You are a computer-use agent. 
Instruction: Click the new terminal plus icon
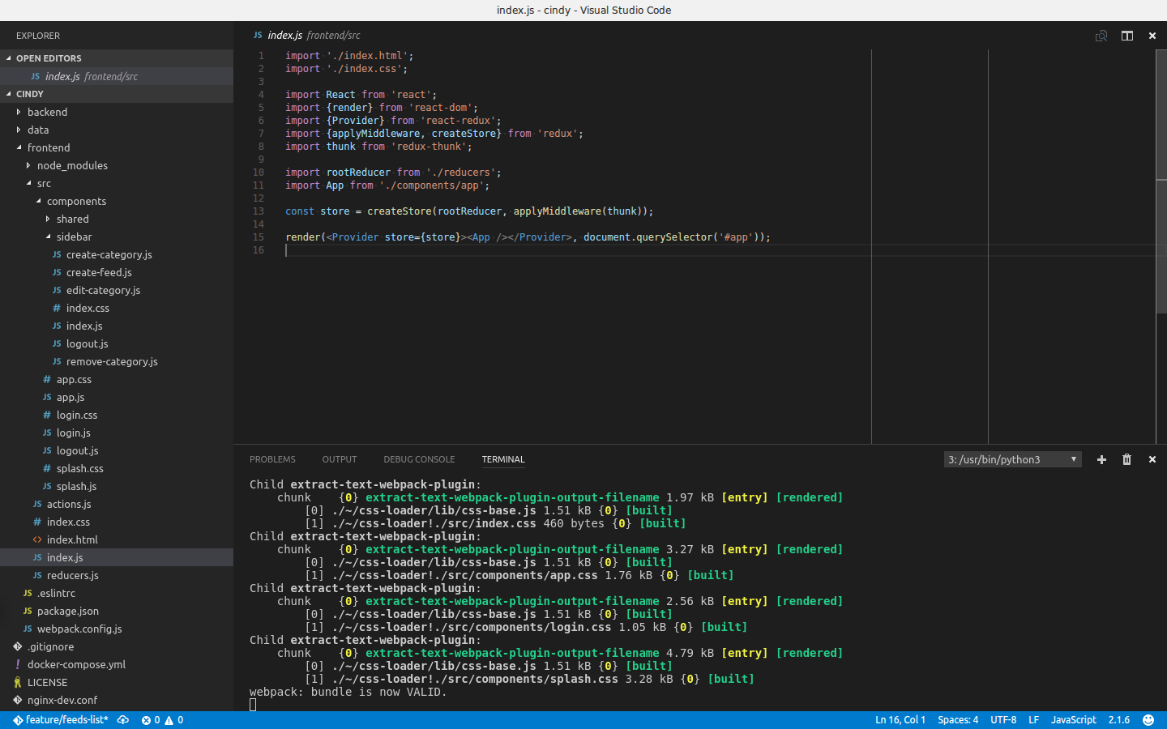coord(1101,459)
